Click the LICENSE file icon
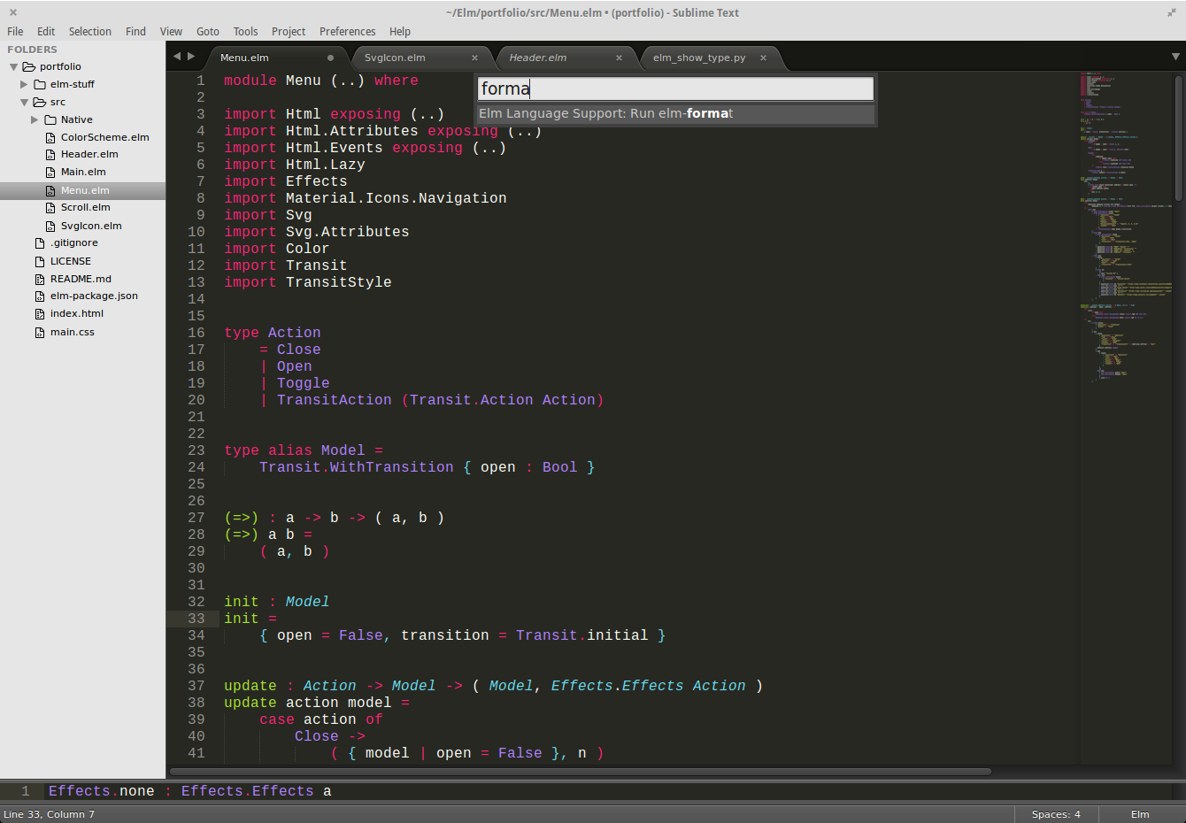This screenshot has height=823, width=1186. pos(40,261)
